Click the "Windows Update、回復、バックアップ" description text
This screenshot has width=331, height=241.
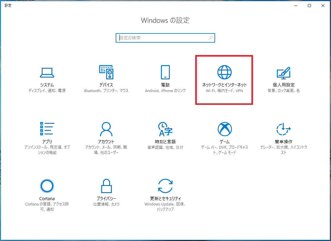pyautogui.click(x=165, y=207)
